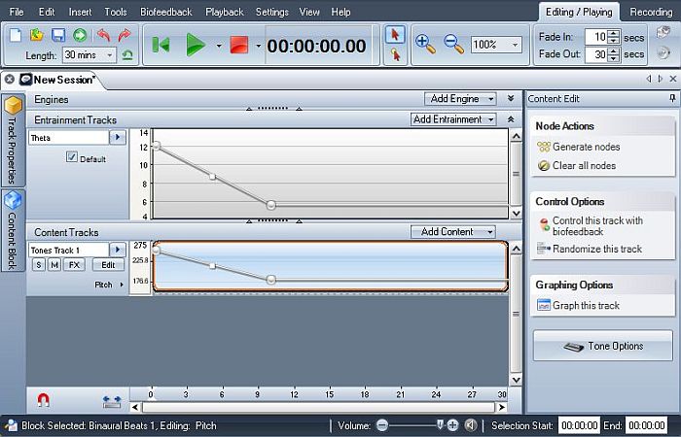Open the Theta track arrow menu
681x437 pixels.
click(x=118, y=138)
